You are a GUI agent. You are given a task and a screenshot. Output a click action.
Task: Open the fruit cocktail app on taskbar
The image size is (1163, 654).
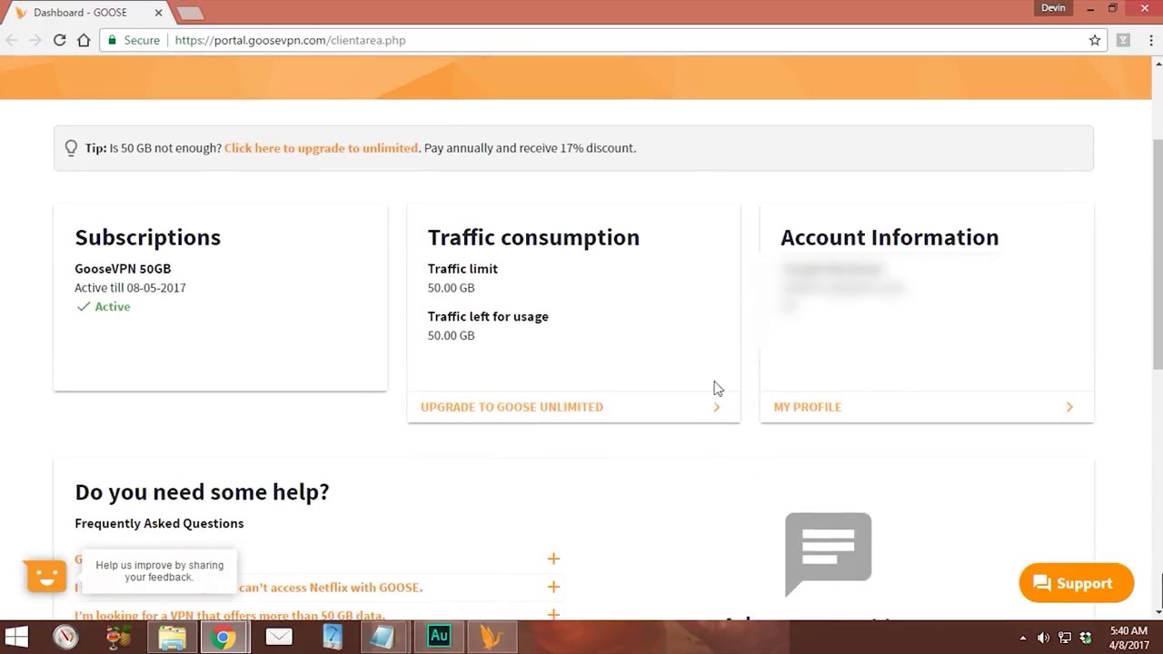click(118, 637)
